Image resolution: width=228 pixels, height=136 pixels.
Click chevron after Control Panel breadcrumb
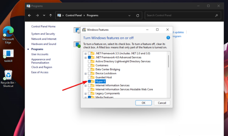point(84,16)
